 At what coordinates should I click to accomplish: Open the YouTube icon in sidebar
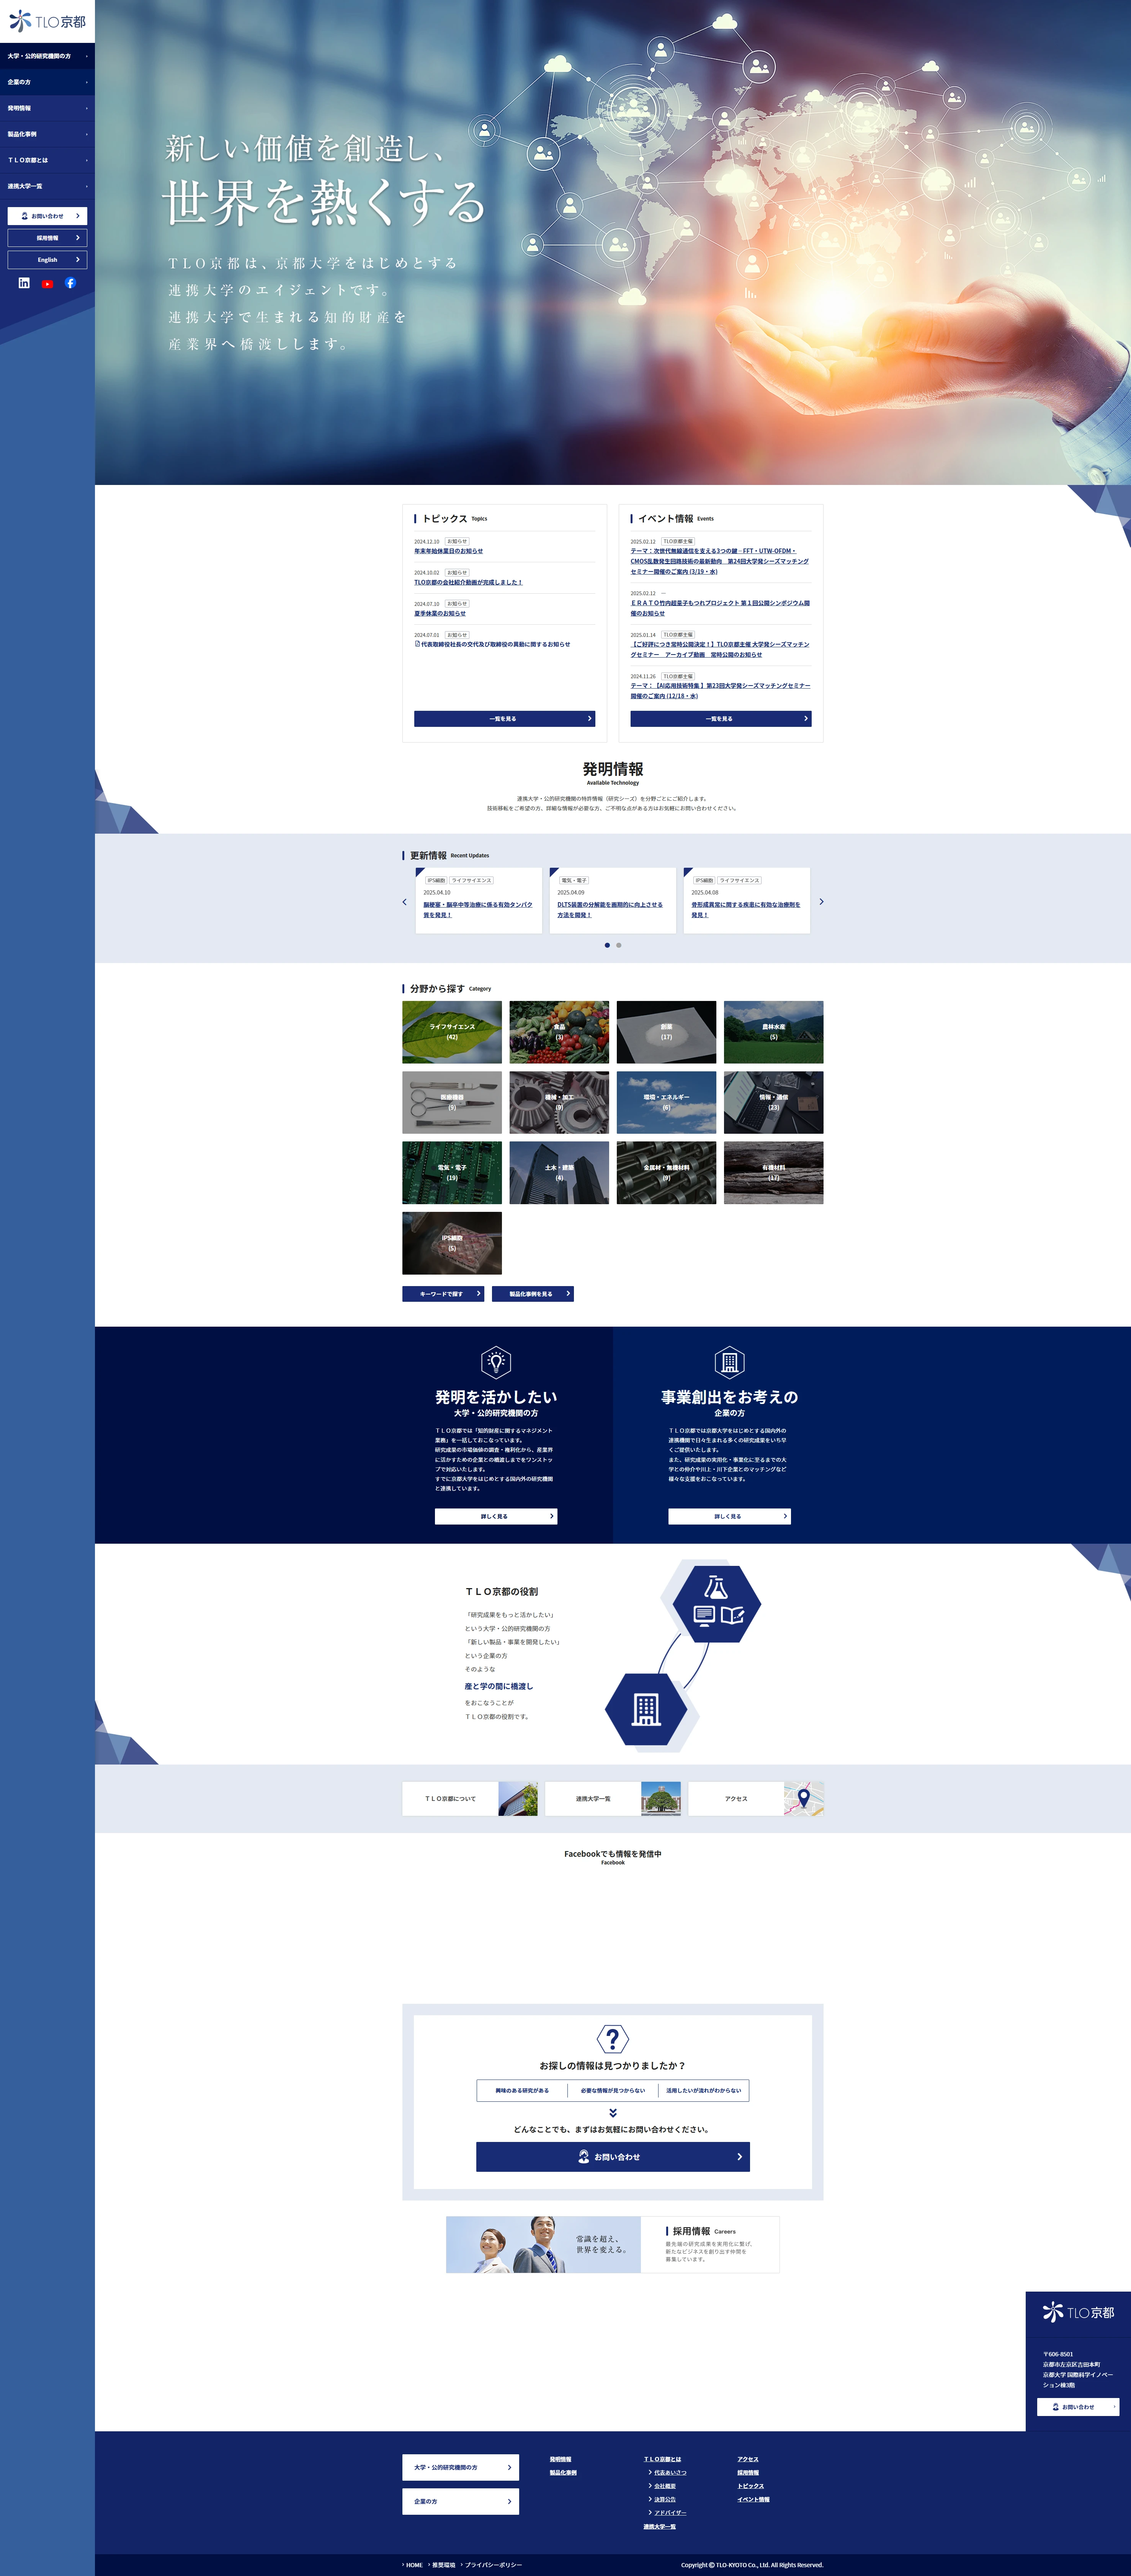[47, 284]
